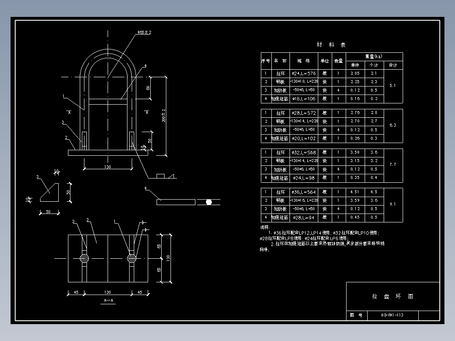The image size is (455, 341).
Task: Select the 9.1 total weight cell
Action: (x=393, y=204)
